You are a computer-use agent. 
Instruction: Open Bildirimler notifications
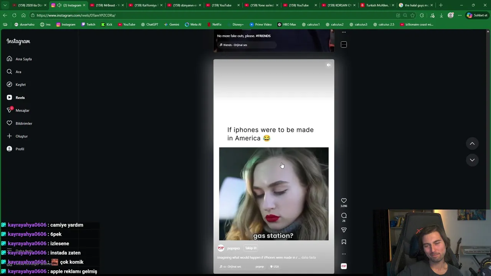click(x=19, y=123)
